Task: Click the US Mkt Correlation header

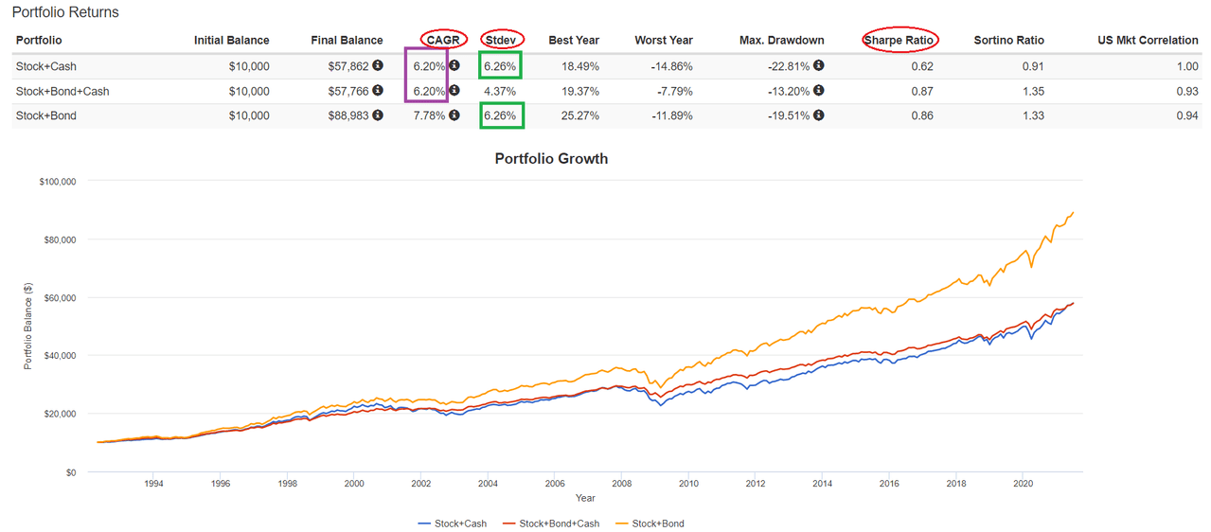Action: pos(1148,41)
